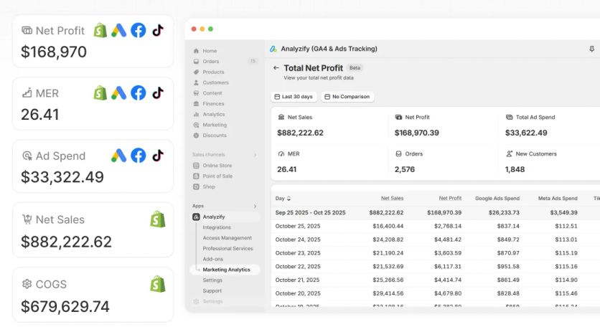Click the Sep 25 2025 - Oct 25 2025 total row
The height and width of the screenshot is (327, 600).
click(x=436, y=213)
